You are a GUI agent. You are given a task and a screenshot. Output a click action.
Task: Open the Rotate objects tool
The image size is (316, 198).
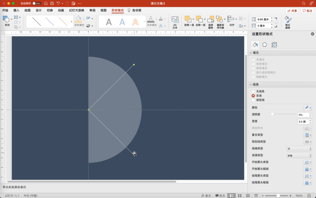pyautogui.click(x=241, y=26)
